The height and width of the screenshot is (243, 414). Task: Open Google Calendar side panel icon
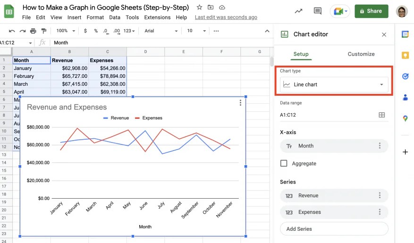(x=406, y=34)
